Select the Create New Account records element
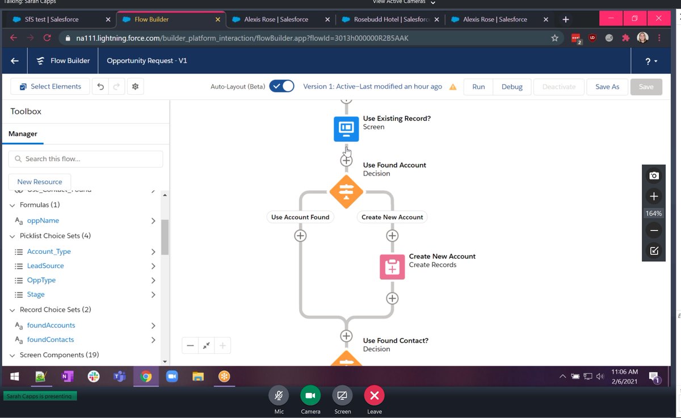 [x=392, y=267]
